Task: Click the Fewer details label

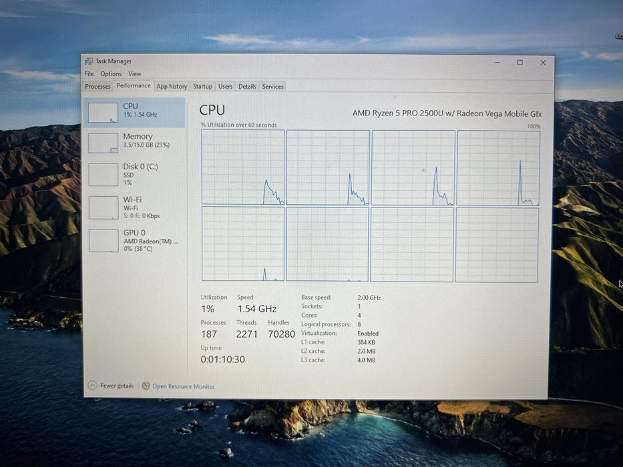Action: click(117, 386)
